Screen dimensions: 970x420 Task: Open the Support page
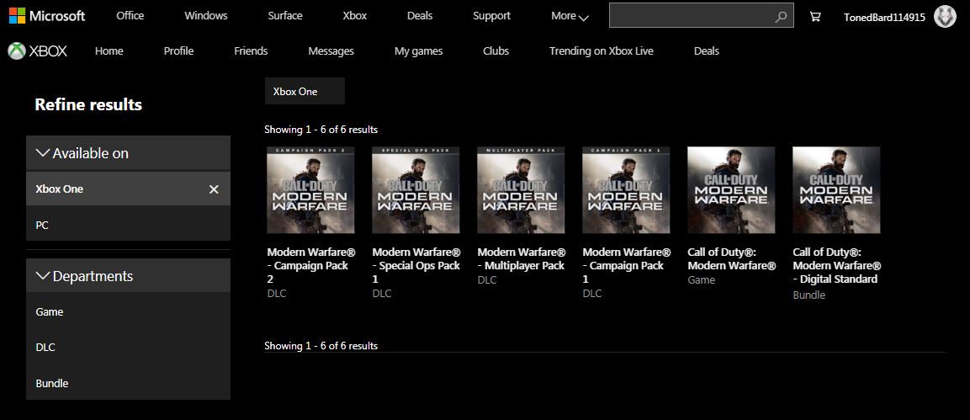[492, 16]
